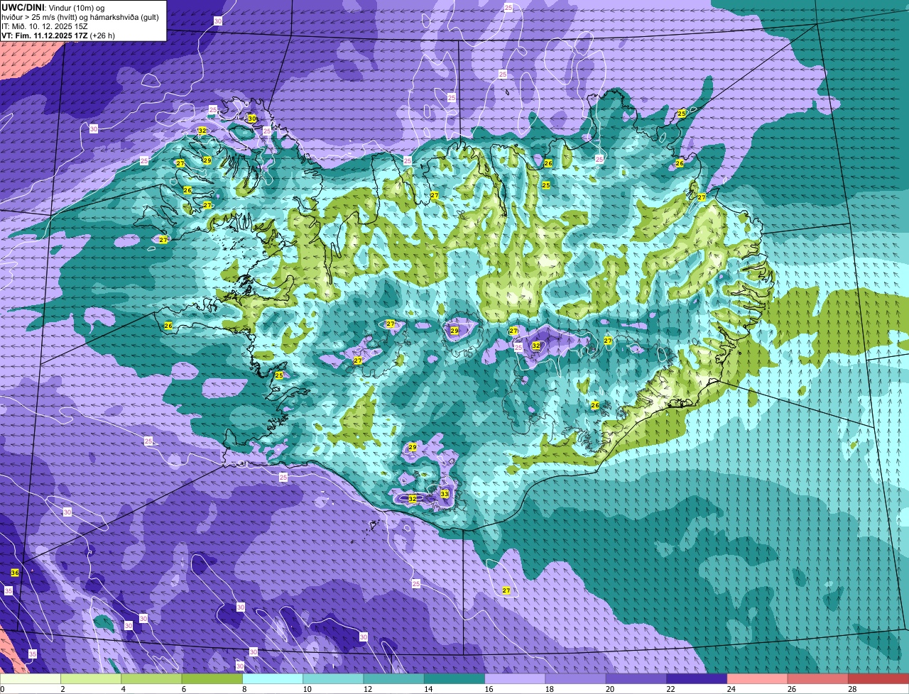This screenshot has height=694, width=909.
Task: Select legend swatch between 8 and 10
Action: [x=273, y=679]
